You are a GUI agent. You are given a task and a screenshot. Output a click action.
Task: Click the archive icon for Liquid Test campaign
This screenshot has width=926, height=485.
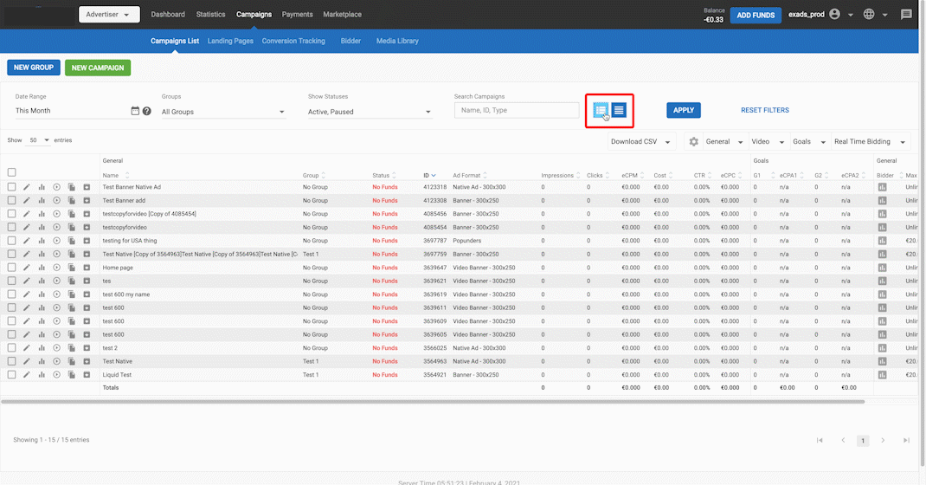87,375
